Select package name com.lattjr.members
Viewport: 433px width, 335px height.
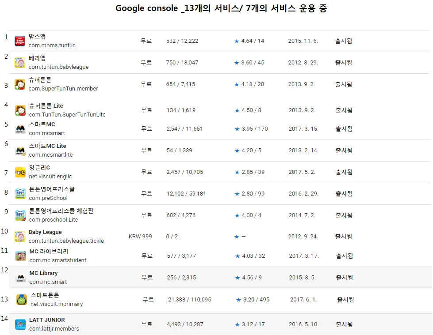(54, 329)
